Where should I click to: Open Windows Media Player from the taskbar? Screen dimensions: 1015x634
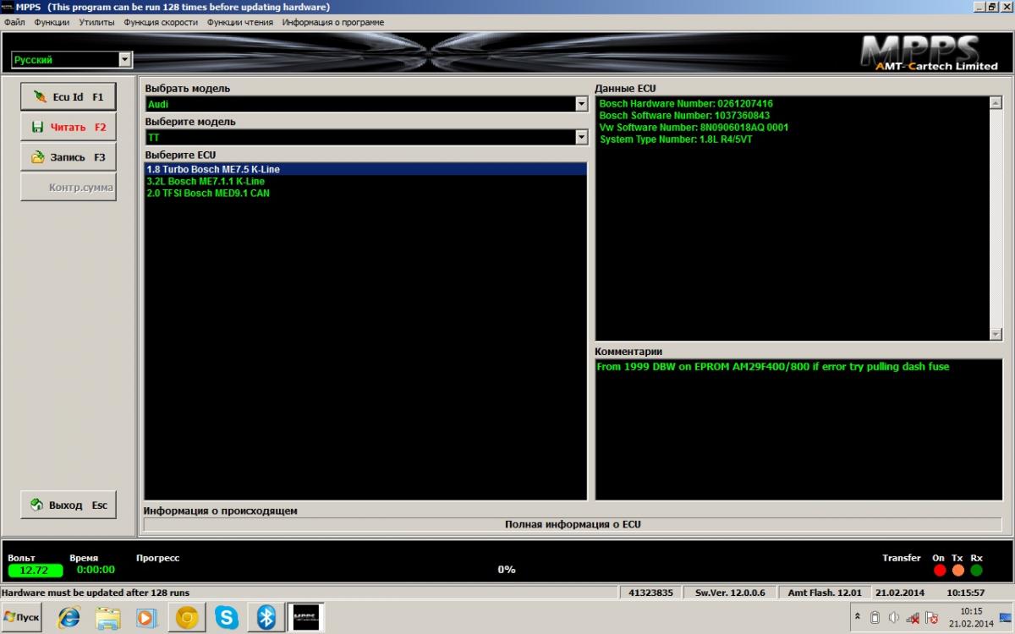pyautogui.click(x=148, y=618)
